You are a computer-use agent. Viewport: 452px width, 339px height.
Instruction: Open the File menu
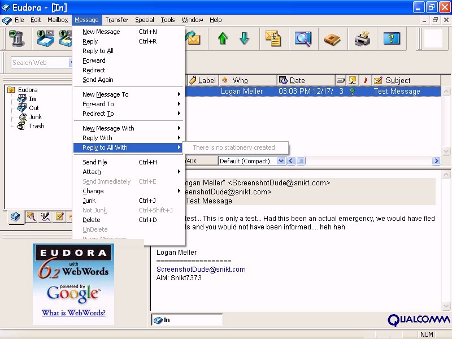click(x=19, y=20)
